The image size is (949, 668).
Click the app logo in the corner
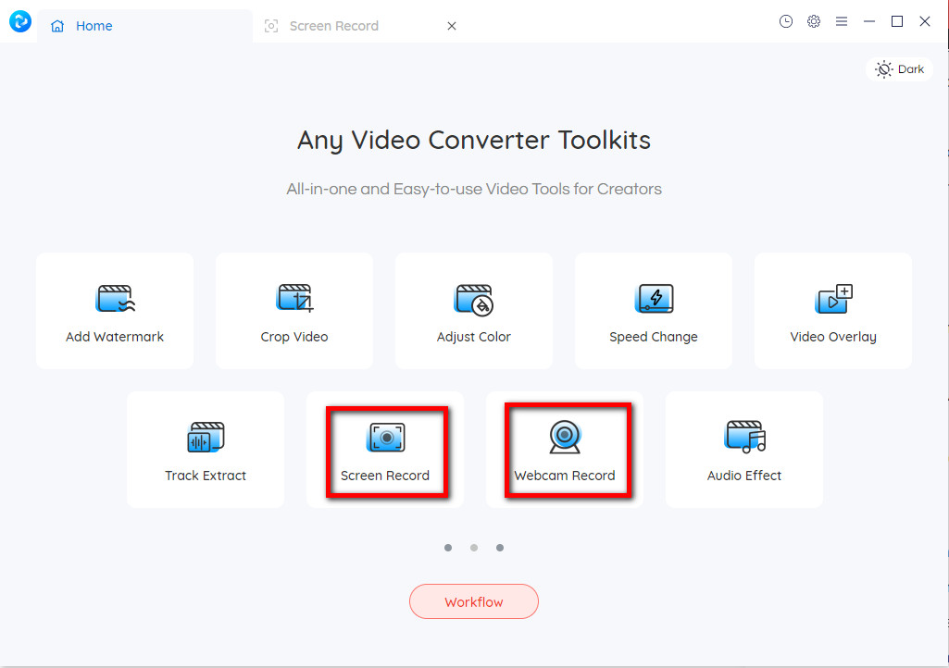pyautogui.click(x=19, y=21)
